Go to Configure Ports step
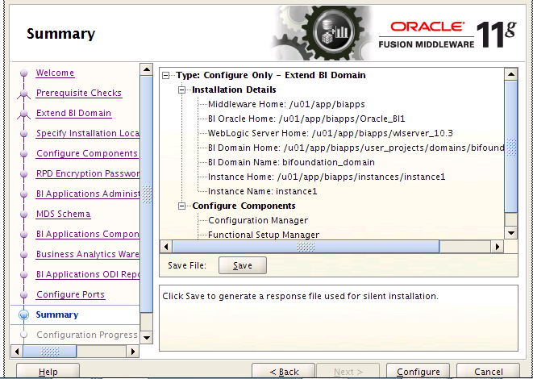533x379 pixels. coord(70,294)
